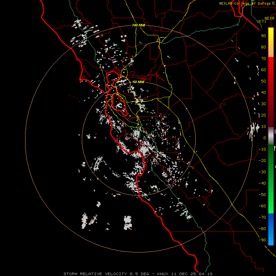Click the positive 20 value on the velocity scale
This screenshot has width=276, height=276.
click(263, 115)
